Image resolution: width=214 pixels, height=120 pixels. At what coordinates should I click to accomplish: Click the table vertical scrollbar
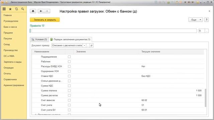click(x=205, y=98)
